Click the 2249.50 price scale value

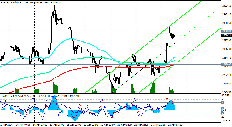pos(226,92)
